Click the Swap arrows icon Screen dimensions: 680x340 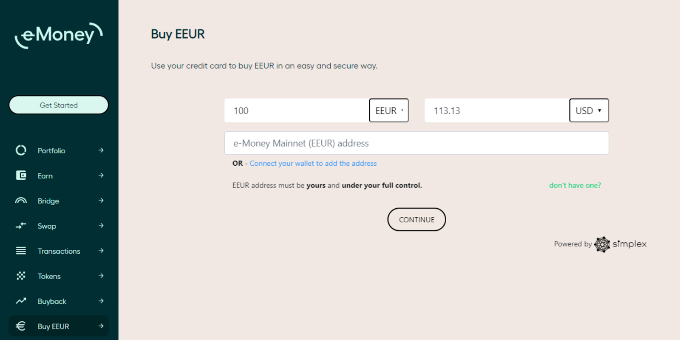tap(21, 226)
